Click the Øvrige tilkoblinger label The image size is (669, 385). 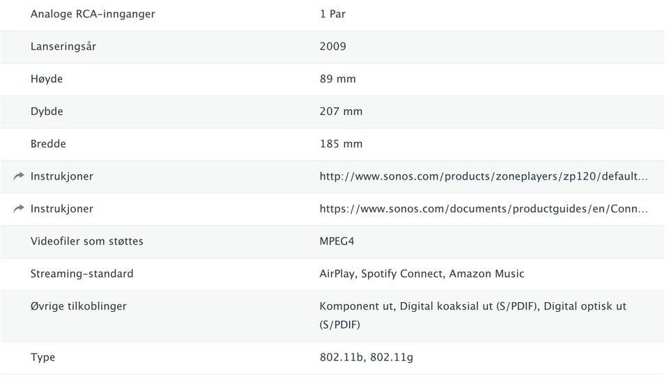coord(78,306)
